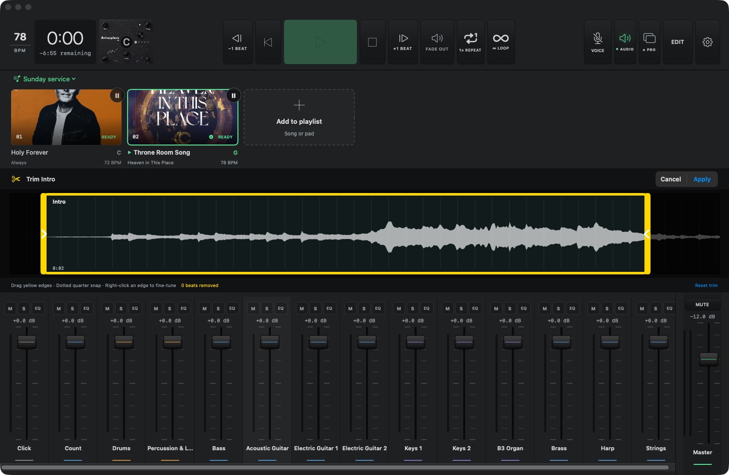
Task: Select the Holy Forever song thumbnail
Action: click(x=66, y=117)
